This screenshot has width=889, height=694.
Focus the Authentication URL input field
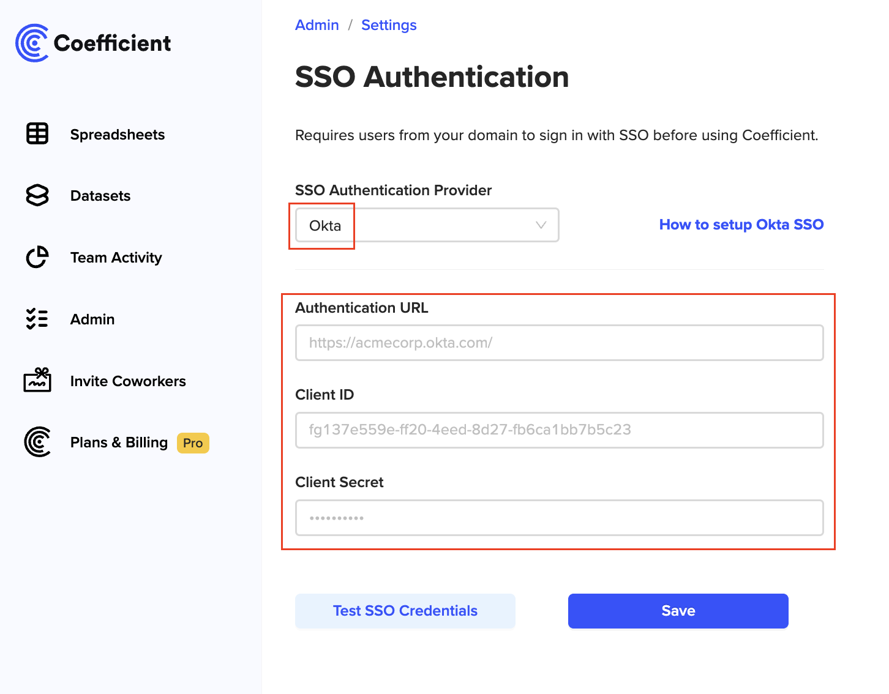(x=559, y=343)
